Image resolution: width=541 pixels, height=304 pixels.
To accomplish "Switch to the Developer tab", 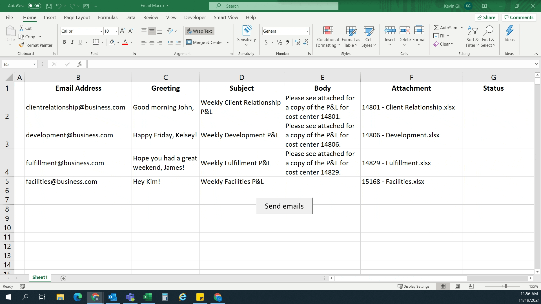I will [x=195, y=17].
